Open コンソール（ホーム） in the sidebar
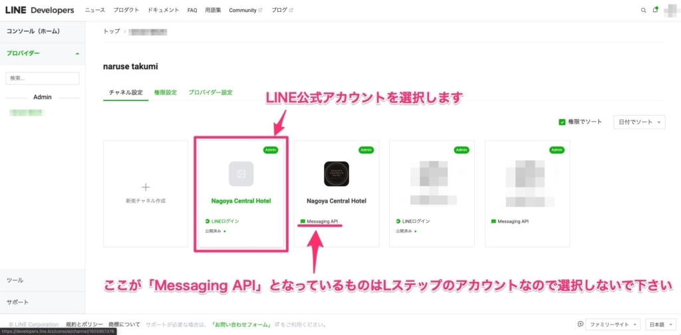The image size is (681, 335). (x=33, y=31)
